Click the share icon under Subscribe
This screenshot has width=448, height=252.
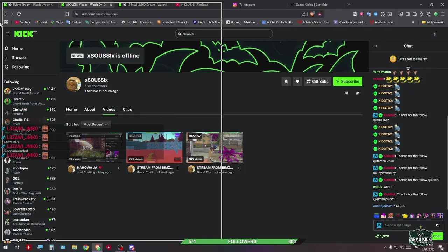[x=346, y=93]
